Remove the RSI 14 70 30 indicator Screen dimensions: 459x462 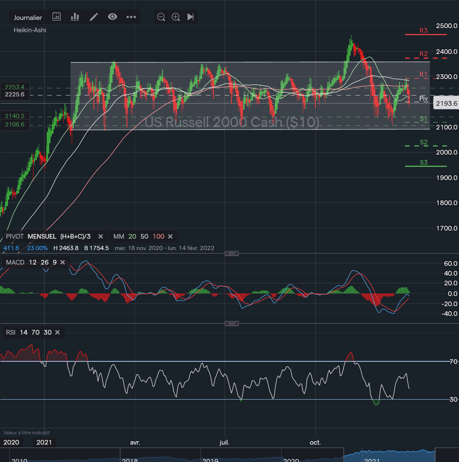point(57,332)
